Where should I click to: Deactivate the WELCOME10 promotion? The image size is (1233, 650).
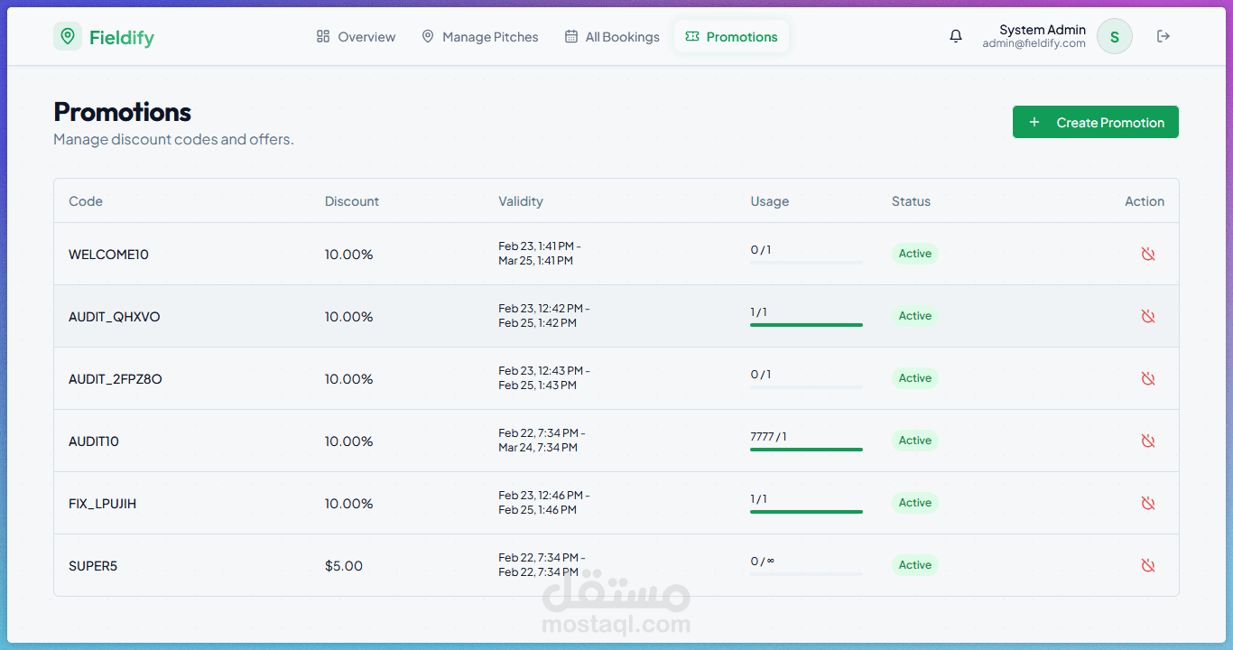pyautogui.click(x=1147, y=255)
